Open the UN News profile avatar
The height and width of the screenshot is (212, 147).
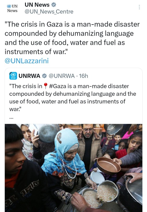(x=12, y=8)
